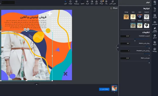
Task: Apply the Vintage filter thumbnail
Action: tap(126, 17)
